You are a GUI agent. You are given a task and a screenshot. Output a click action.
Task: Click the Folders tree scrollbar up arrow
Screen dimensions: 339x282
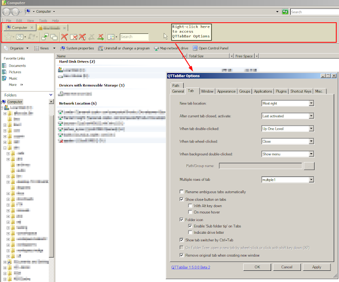pos(51,101)
